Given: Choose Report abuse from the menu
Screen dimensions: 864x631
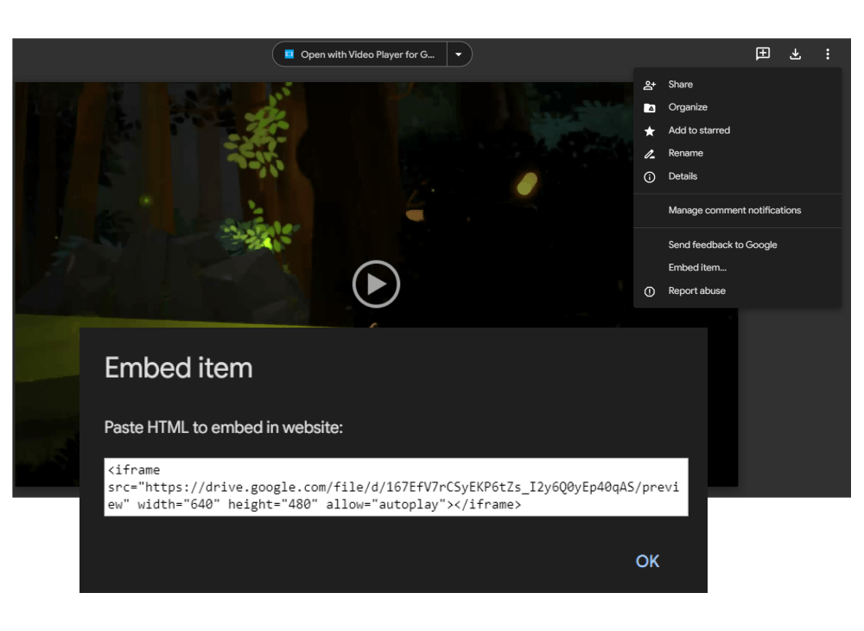Looking at the screenshot, I should point(737,291).
